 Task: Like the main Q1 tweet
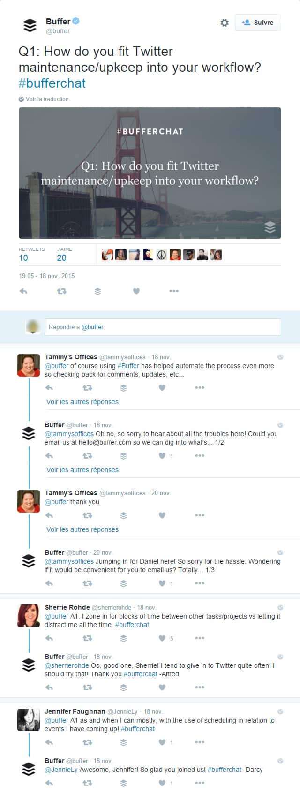(x=136, y=291)
